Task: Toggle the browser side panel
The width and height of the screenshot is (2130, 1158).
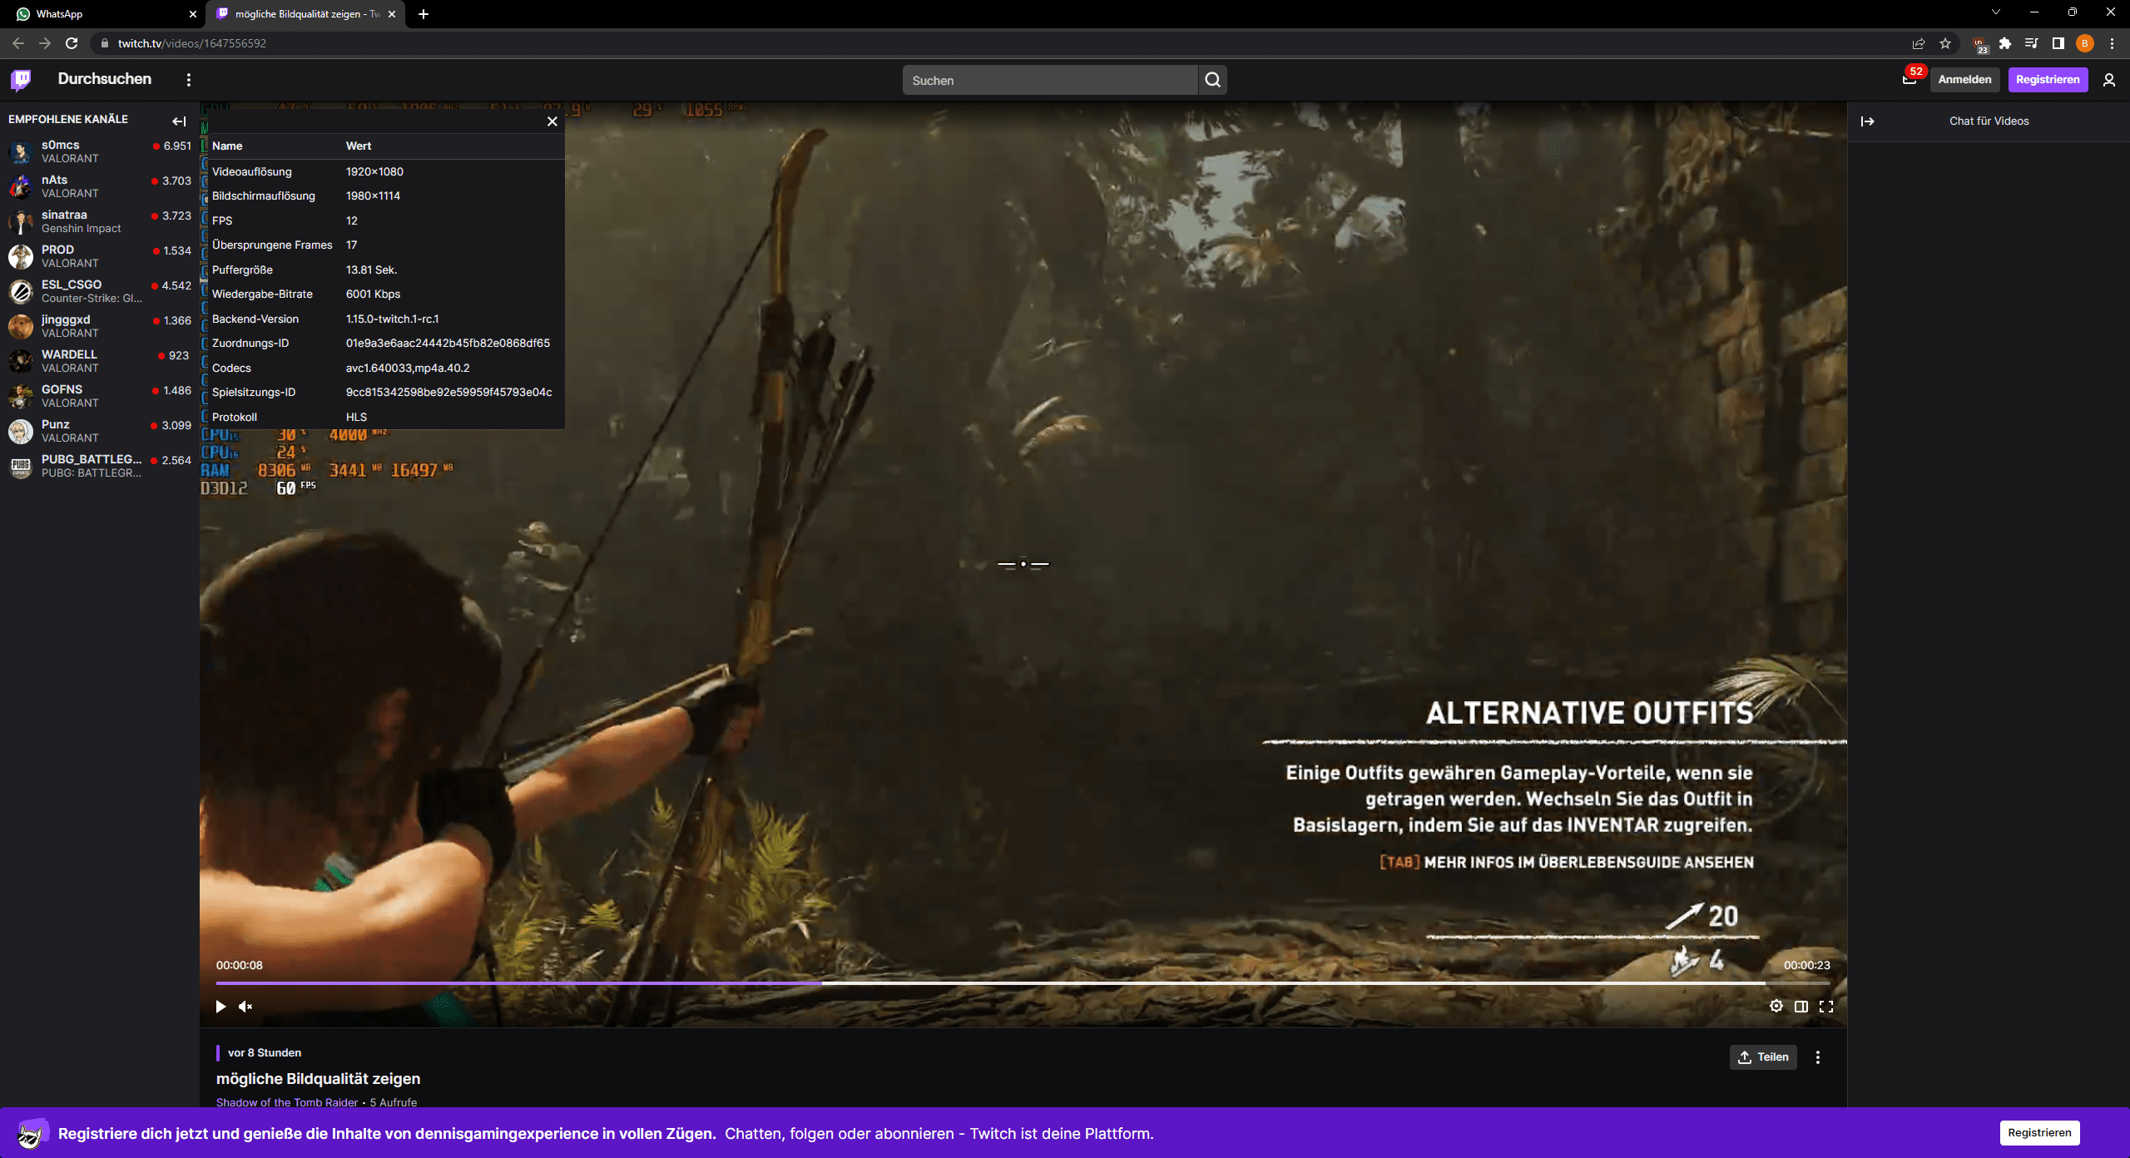Action: [x=2058, y=43]
